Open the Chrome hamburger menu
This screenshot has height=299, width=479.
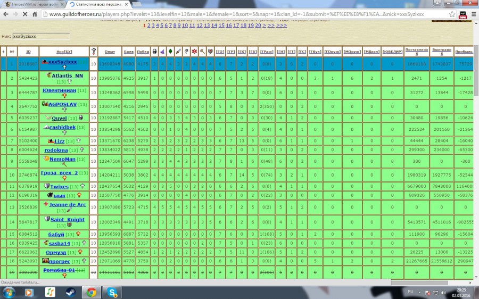[x=474, y=14]
